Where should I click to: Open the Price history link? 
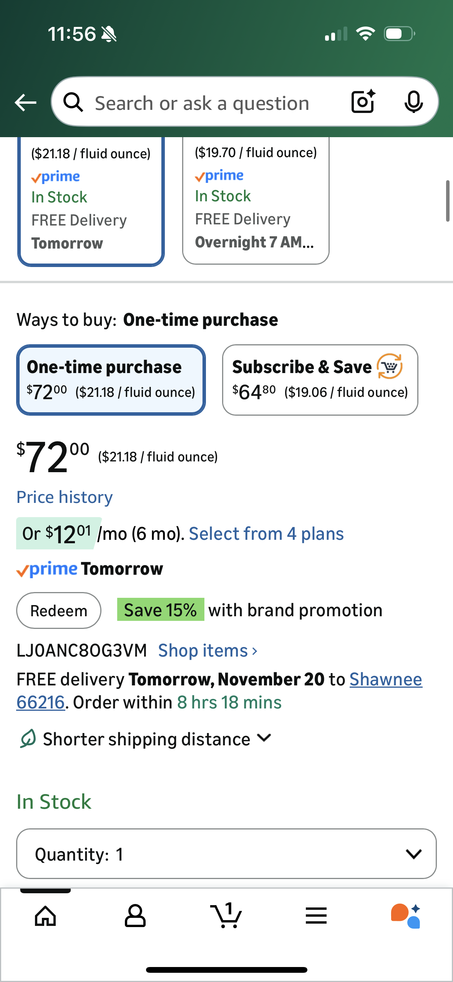pos(65,497)
